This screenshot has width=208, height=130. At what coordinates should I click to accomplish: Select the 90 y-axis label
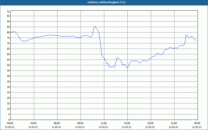pos(8,22)
